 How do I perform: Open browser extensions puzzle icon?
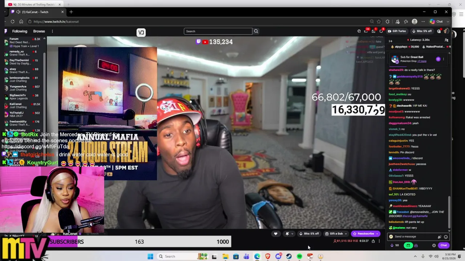388,21
